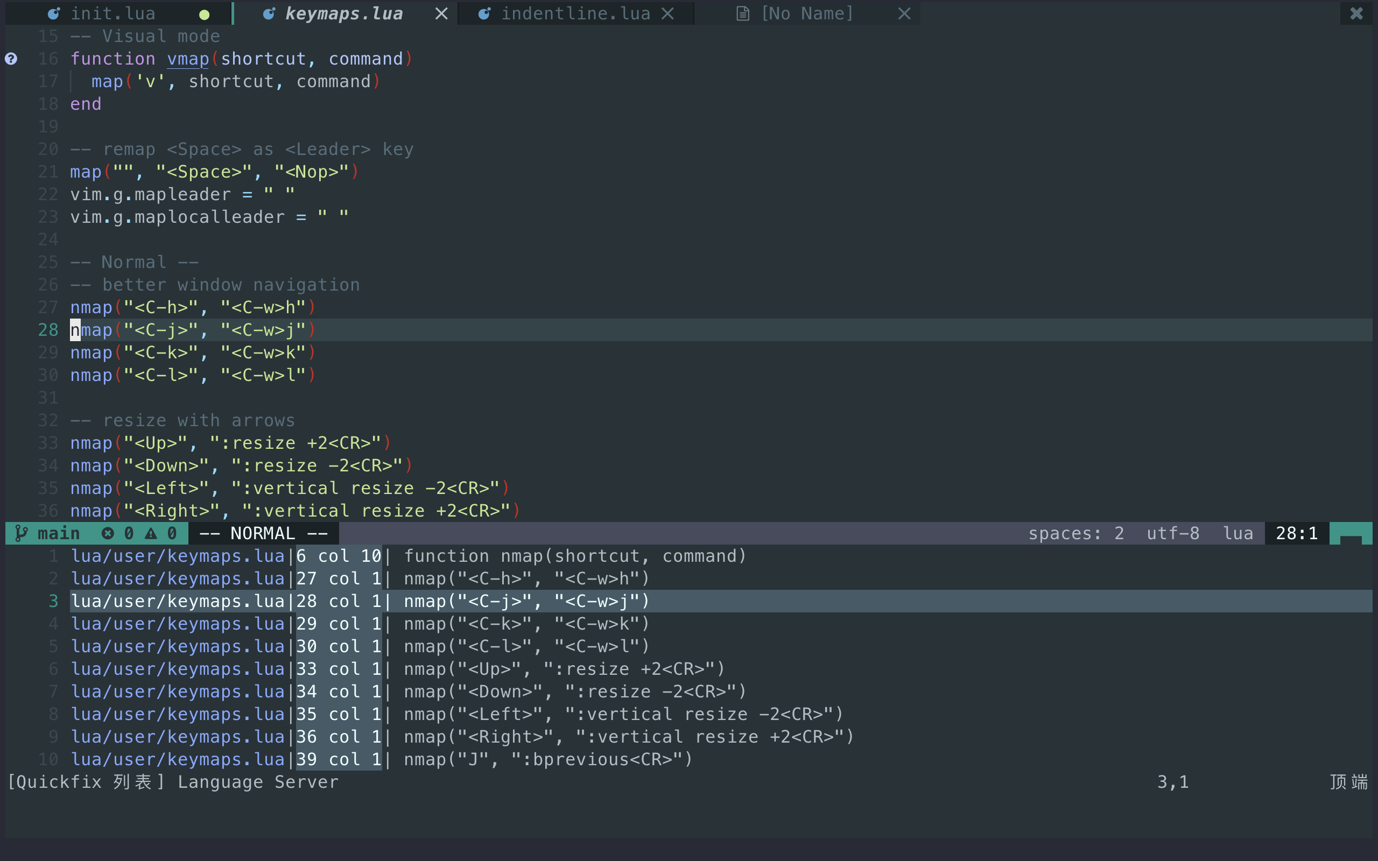This screenshot has width=1378, height=861.
Task: Click the map('v', shortcut, command) call
Action: pyautogui.click(x=236, y=81)
